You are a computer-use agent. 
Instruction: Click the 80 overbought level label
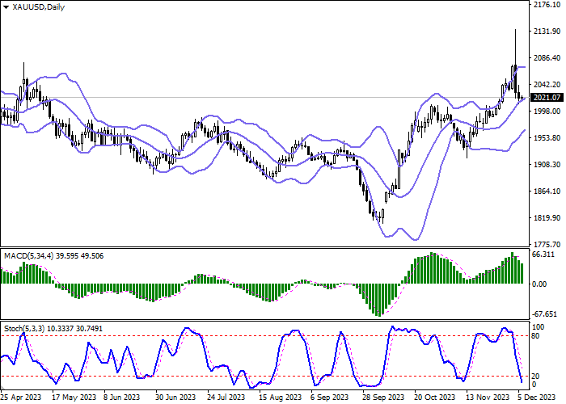[x=536, y=336]
